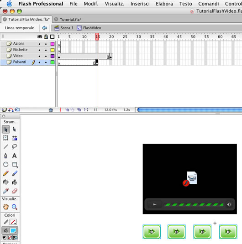The image size is (242, 244).
Task: Lock the Pulsanti layer using its lock dot
Action: coord(46,62)
